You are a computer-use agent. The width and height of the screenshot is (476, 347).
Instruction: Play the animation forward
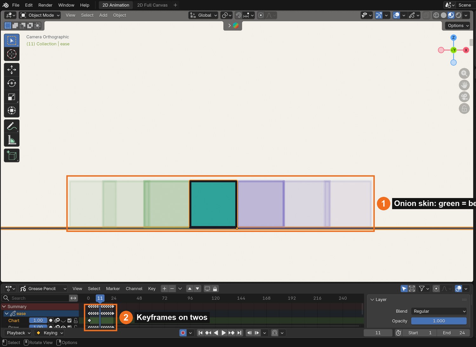(223, 333)
